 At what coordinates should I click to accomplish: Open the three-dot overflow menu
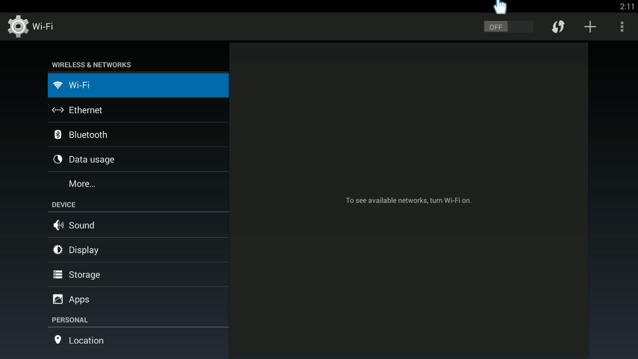(x=622, y=27)
